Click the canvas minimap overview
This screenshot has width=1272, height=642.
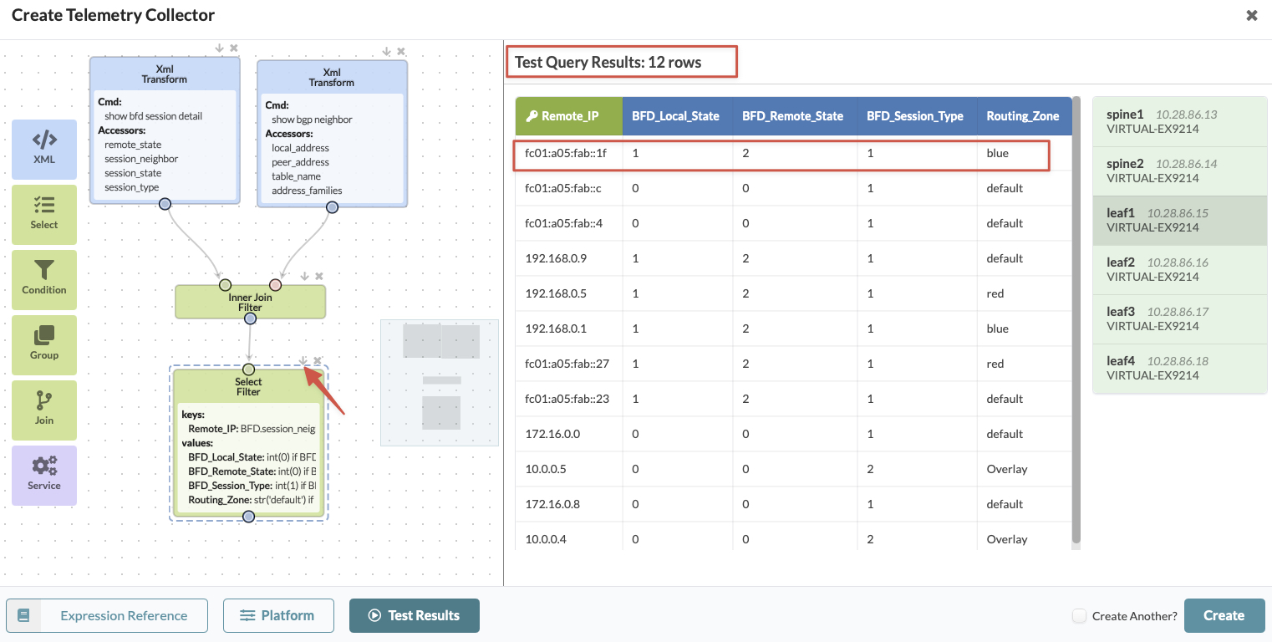click(440, 383)
